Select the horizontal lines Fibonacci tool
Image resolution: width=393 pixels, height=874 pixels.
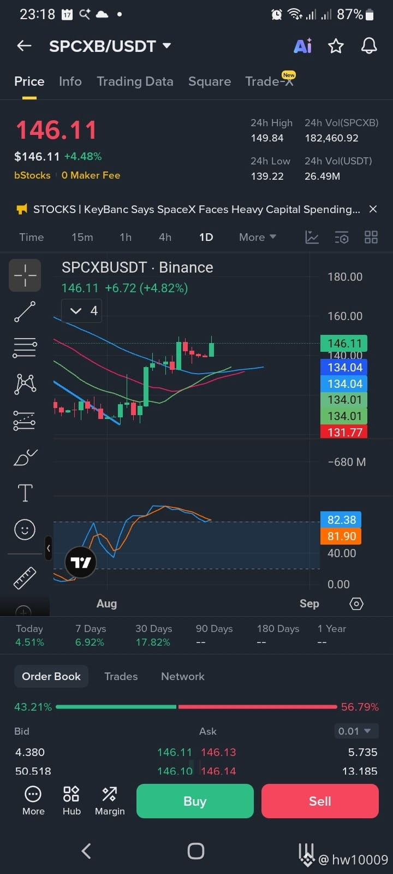[25, 347]
